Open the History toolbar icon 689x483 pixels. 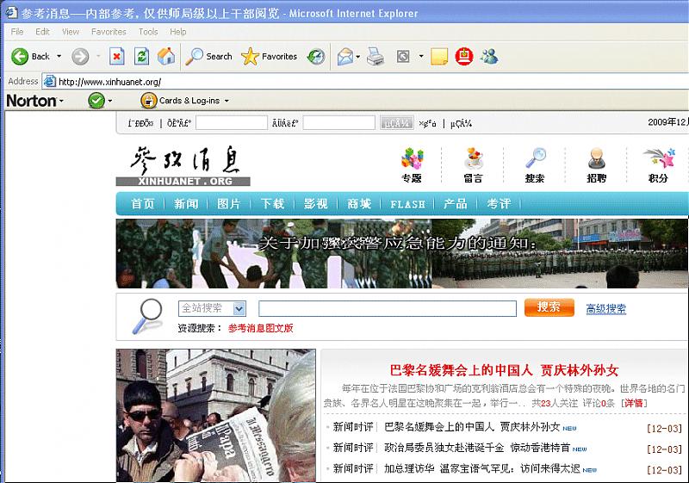316,57
